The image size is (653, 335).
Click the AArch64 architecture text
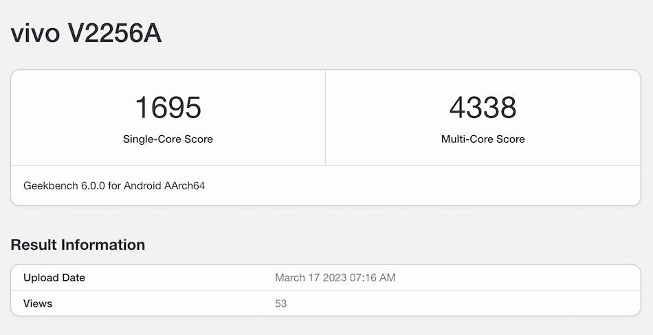tap(185, 186)
